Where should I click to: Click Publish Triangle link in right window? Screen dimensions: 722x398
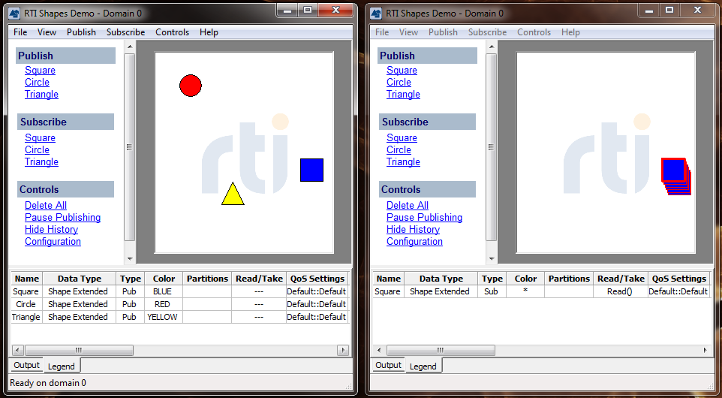pos(403,94)
